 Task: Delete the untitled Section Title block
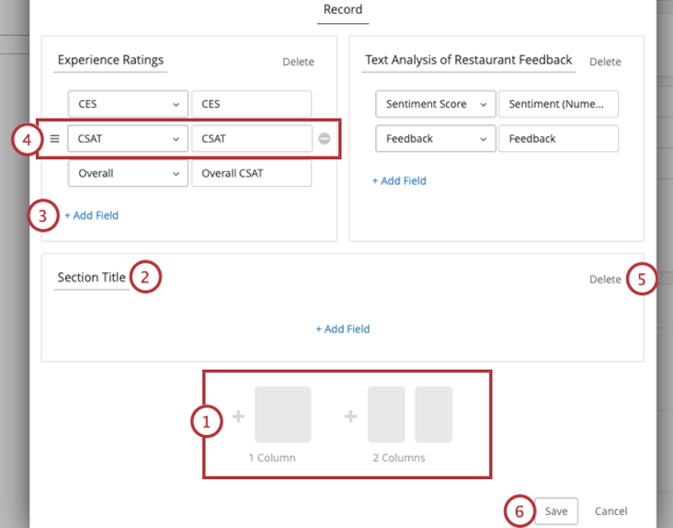605,279
